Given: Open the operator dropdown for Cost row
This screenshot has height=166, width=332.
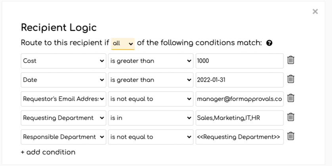Looking at the screenshot, I should [151, 61].
